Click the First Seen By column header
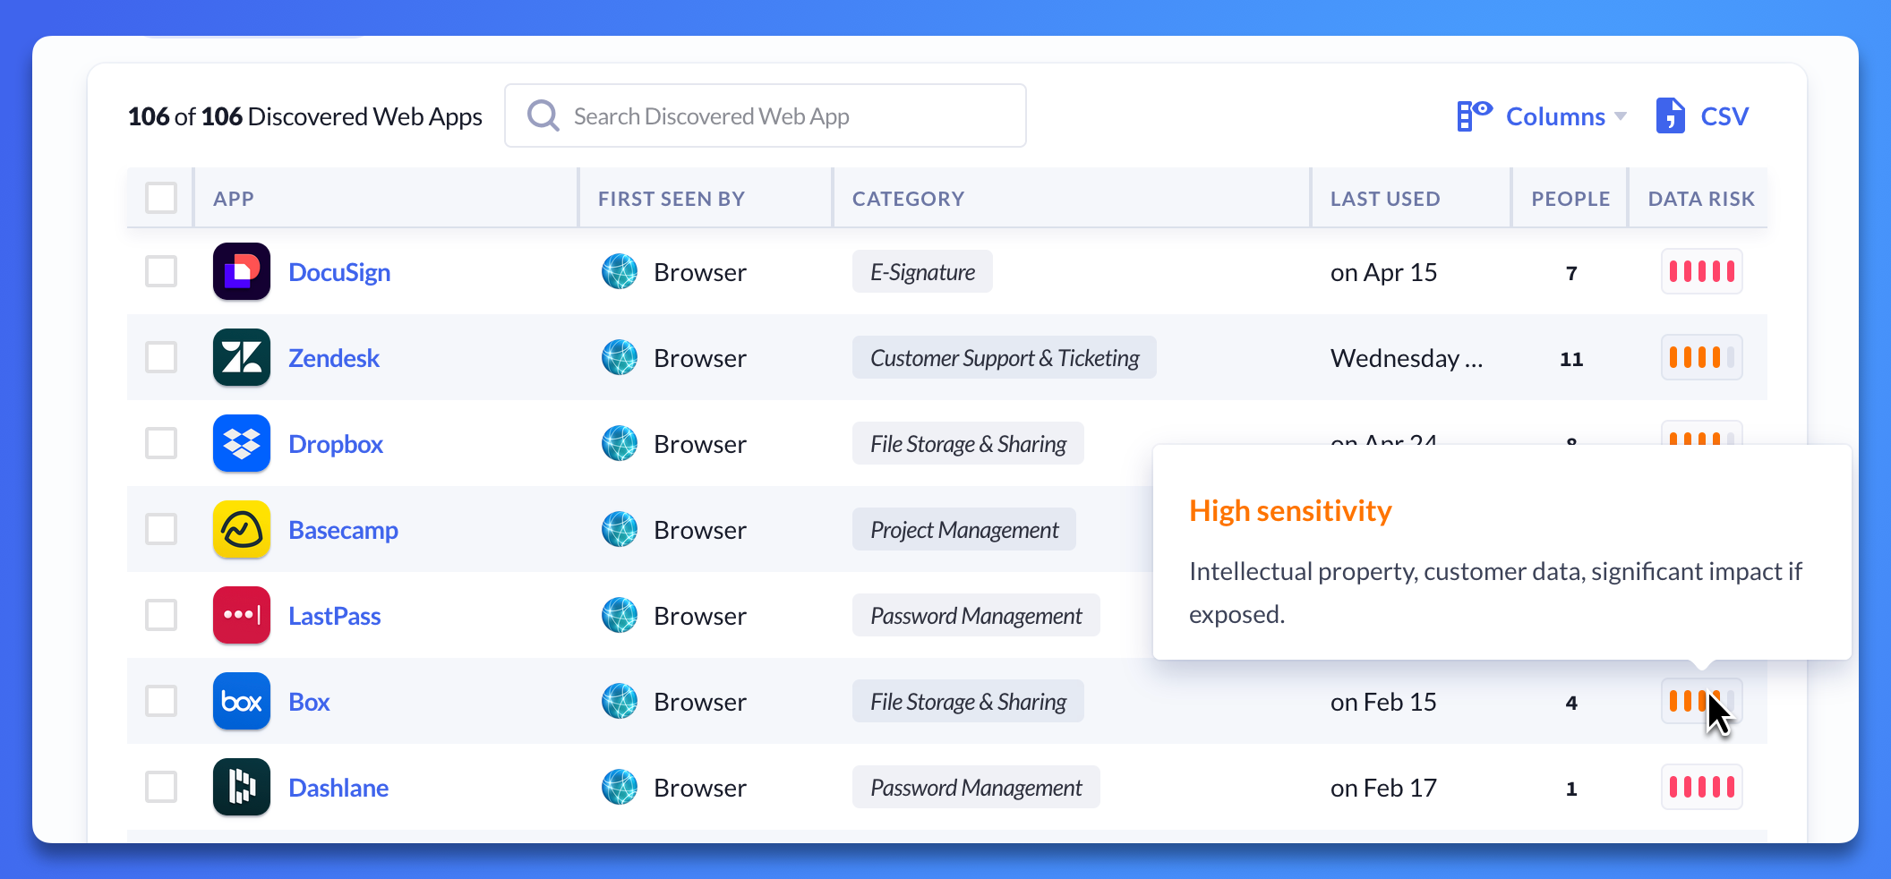1891x879 pixels. 671,199
